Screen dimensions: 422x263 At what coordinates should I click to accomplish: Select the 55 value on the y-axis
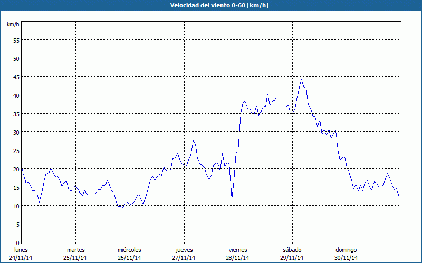[x=16, y=40]
